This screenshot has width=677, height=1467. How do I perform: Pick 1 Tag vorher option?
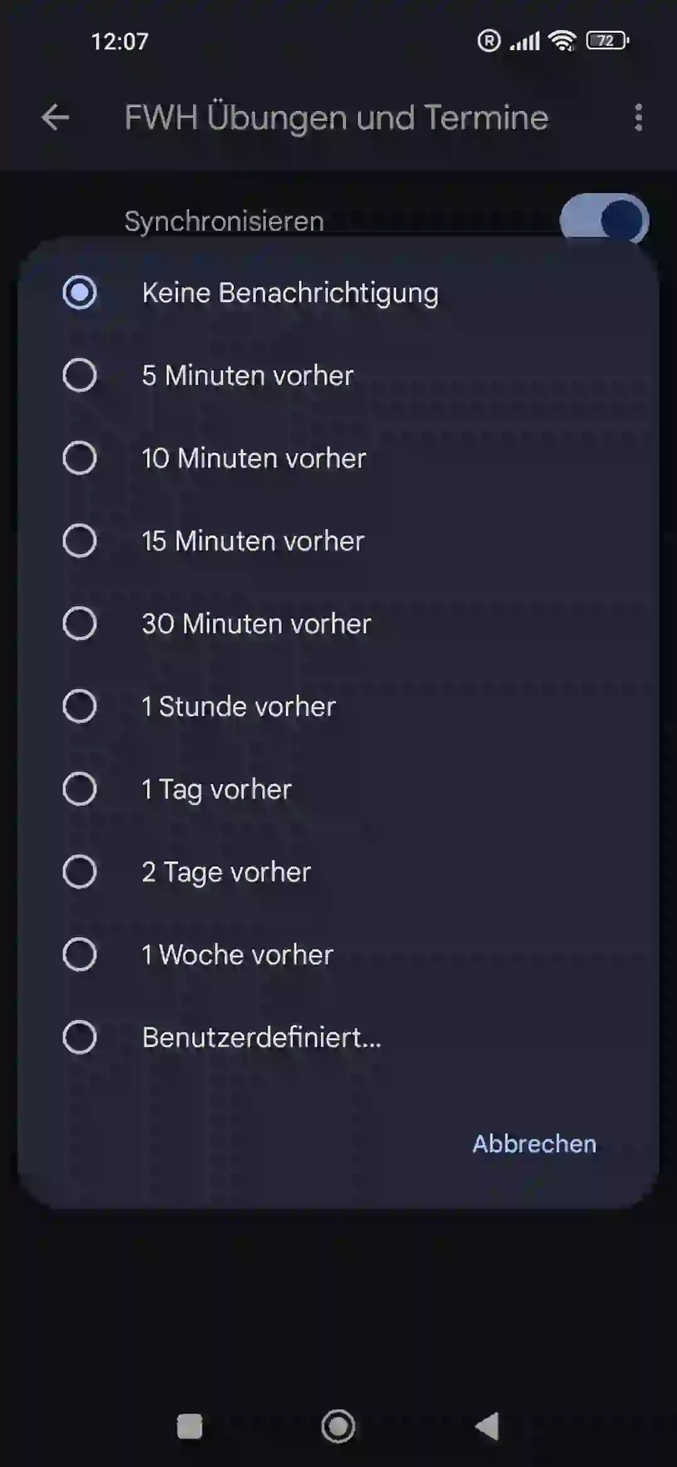(x=338, y=789)
